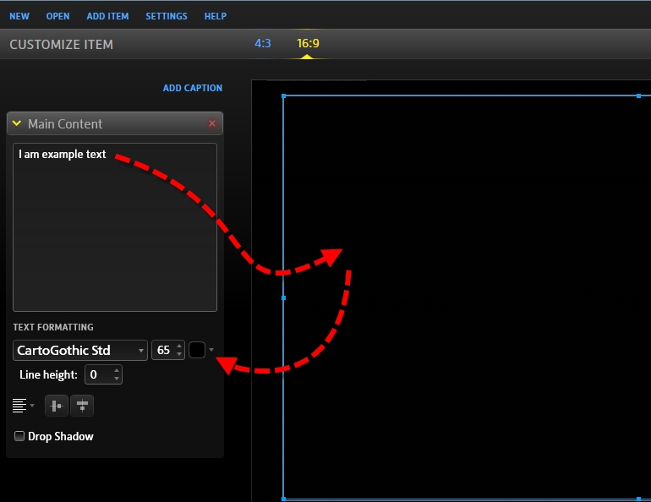
Task: Open the HELP menu
Action: (215, 16)
